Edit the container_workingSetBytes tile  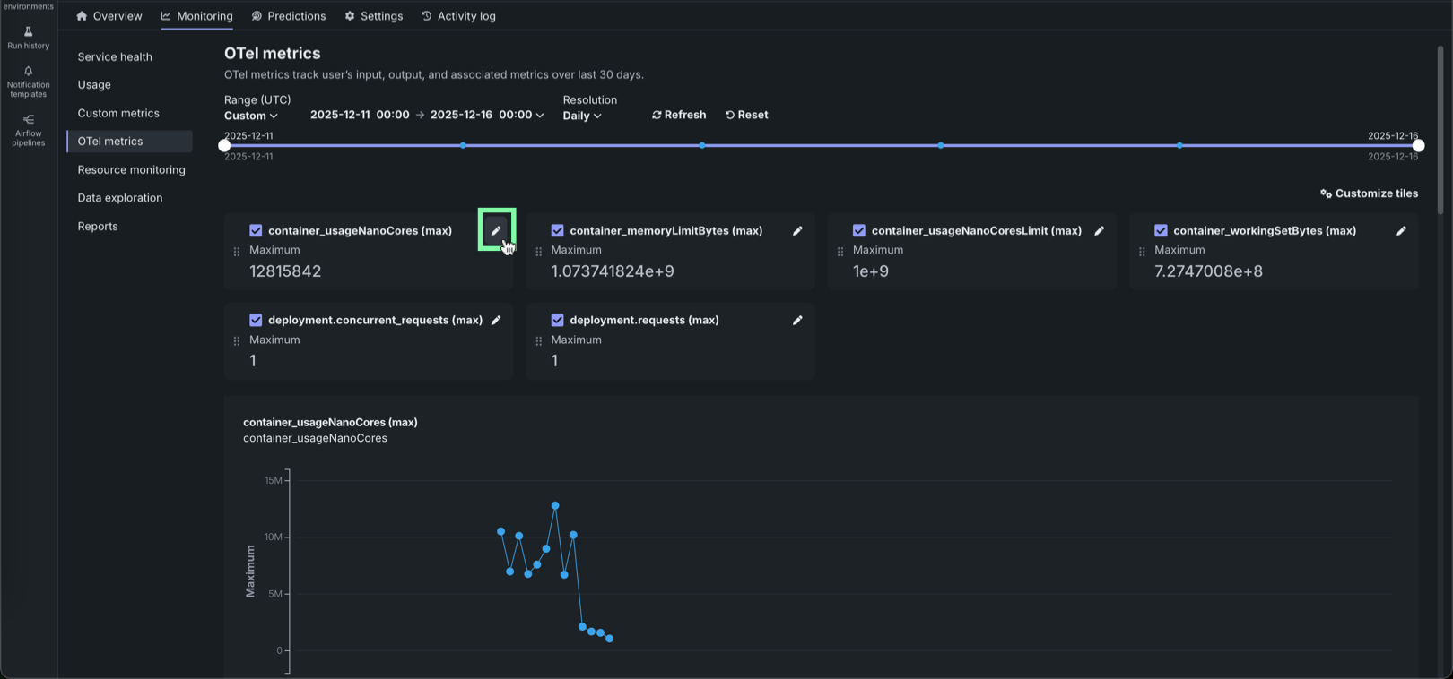click(x=1401, y=230)
